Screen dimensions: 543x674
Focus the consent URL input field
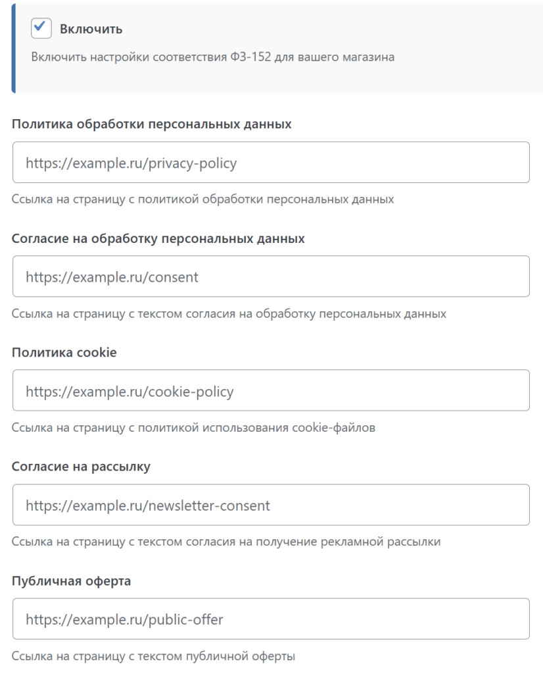point(271,276)
